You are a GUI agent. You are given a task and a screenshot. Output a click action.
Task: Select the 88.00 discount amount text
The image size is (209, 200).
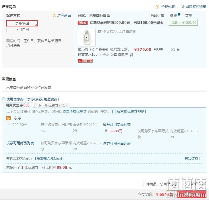click(x=62, y=168)
